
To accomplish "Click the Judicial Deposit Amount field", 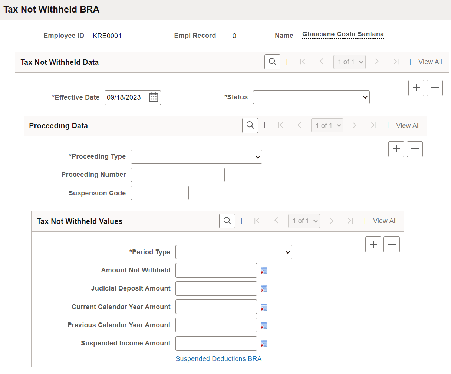I will click(216, 288).
